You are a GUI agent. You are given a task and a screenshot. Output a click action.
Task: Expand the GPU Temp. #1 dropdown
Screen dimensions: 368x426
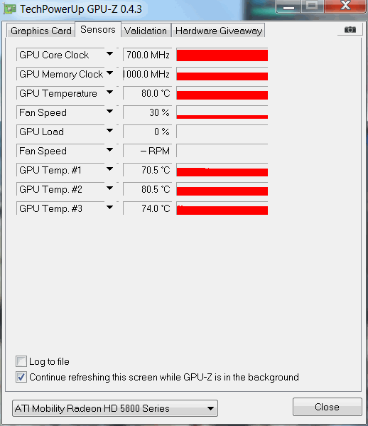coord(109,169)
